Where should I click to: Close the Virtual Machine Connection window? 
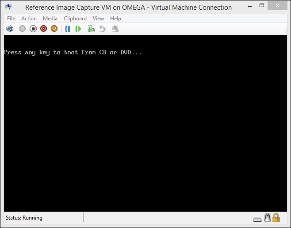(x=278, y=6)
